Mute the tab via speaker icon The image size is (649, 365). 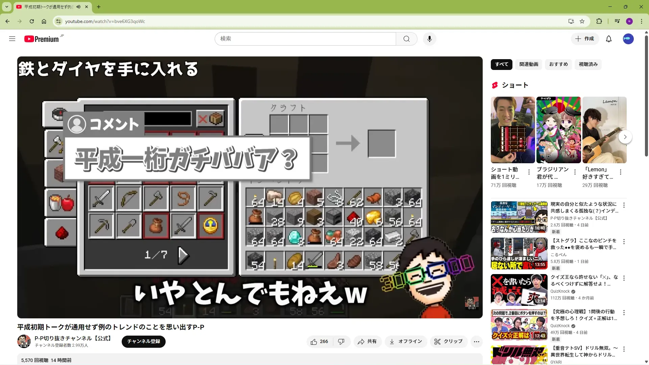(78, 7)
